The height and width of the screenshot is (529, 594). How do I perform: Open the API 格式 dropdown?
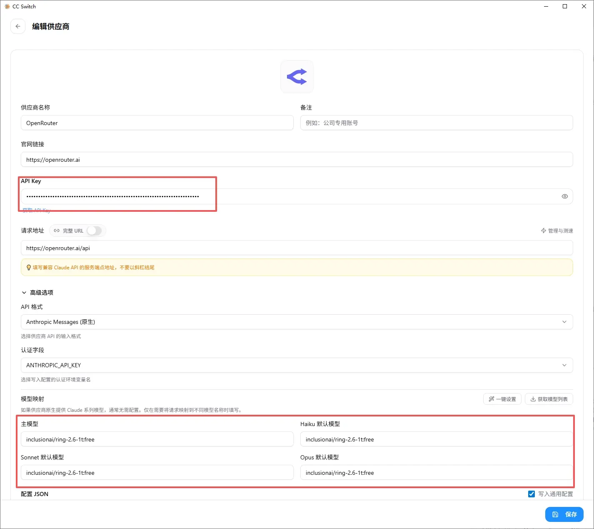point(297,322)
